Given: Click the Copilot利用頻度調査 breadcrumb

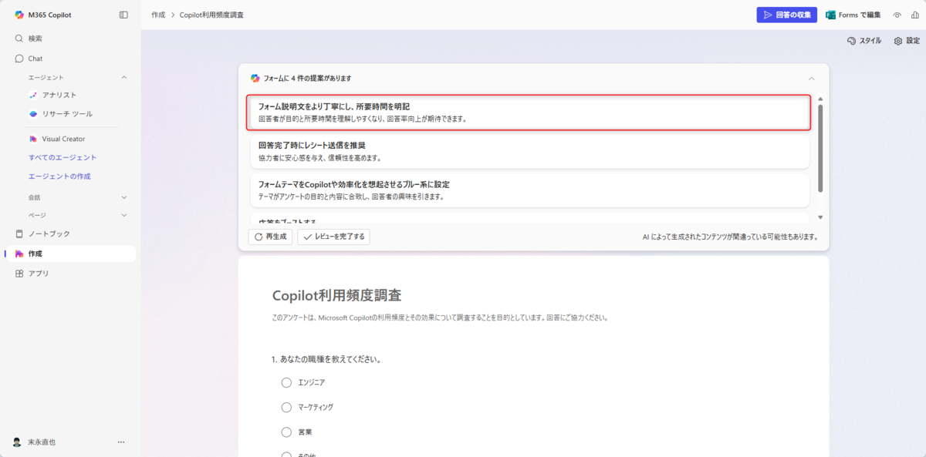Looking at the screenshot, I should click(211, 15).
